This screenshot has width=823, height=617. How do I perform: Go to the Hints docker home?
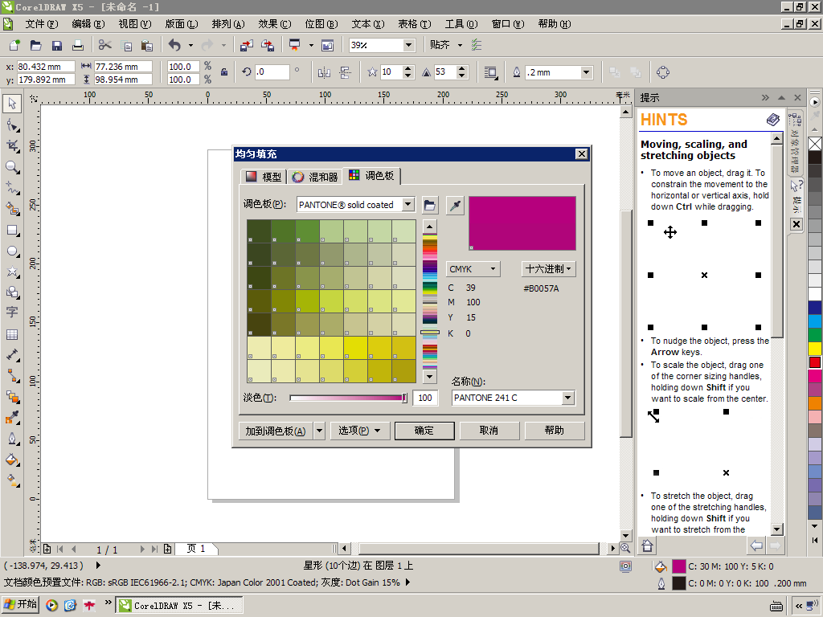[647, 546]
